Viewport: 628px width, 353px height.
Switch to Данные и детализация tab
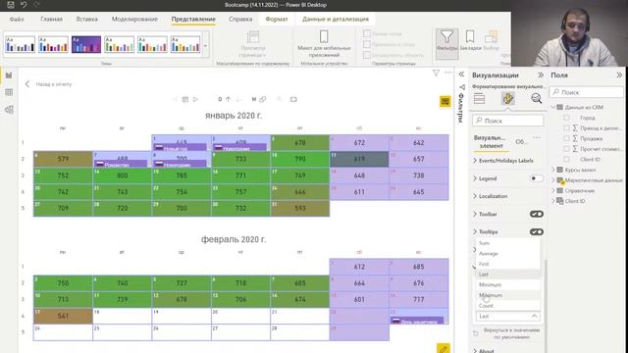(336, 19)
